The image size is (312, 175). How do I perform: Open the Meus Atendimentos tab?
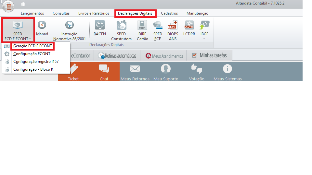click(x=163, y=55)
